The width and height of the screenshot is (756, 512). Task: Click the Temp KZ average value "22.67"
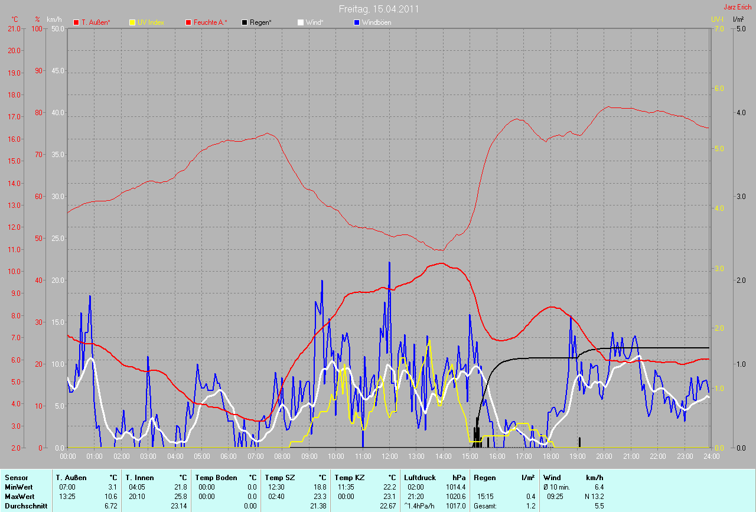(387, 506)
